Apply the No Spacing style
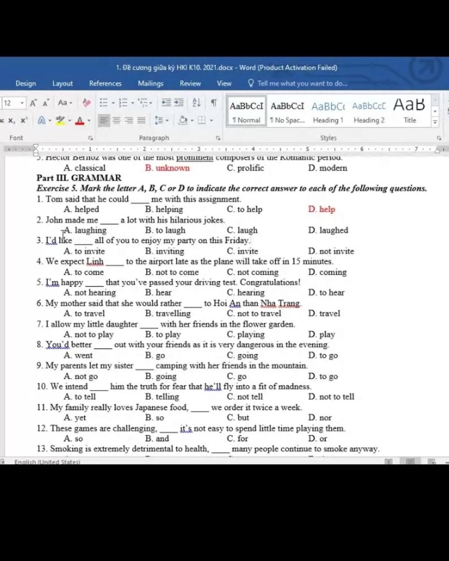Image resolution: width=449 pixels, height=561 pixels. (x=287, y=111)
